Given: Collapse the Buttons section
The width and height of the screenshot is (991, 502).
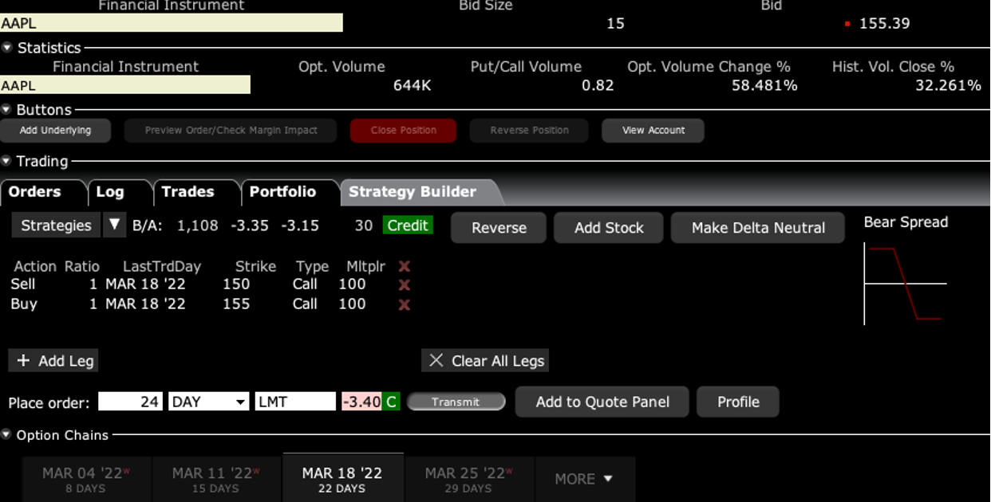Looking at the screenshot, I should (x=6, y=110).
